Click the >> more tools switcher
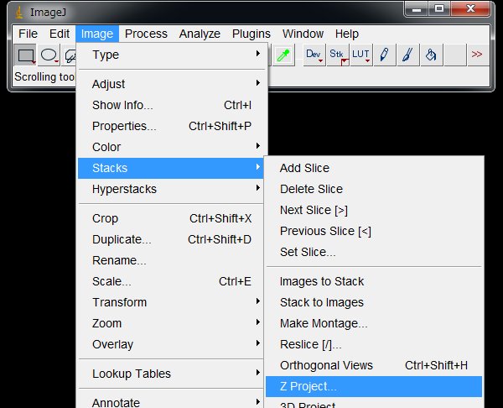Image resolution: width=503 pixels, height=408 pixels. click(477, 55)
